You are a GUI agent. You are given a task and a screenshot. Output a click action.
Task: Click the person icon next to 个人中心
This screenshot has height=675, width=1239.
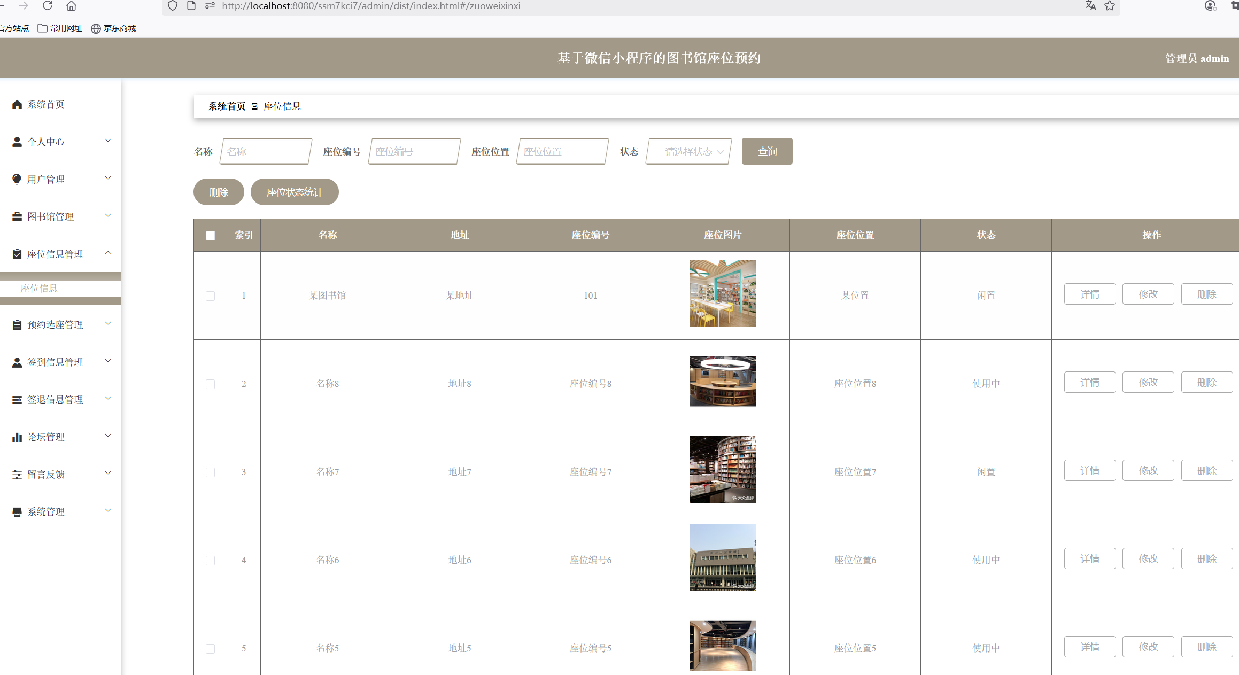(x=17, y=142)
